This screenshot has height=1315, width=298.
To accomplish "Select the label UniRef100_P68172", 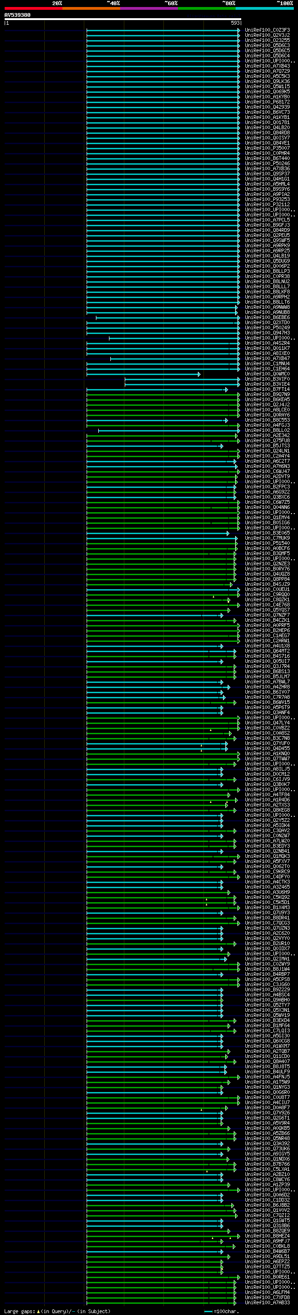I will [x=267, y=102].
